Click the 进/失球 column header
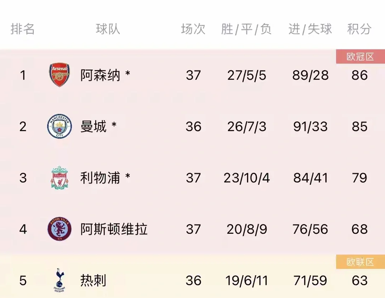The image size is (385, 298). 310,29
